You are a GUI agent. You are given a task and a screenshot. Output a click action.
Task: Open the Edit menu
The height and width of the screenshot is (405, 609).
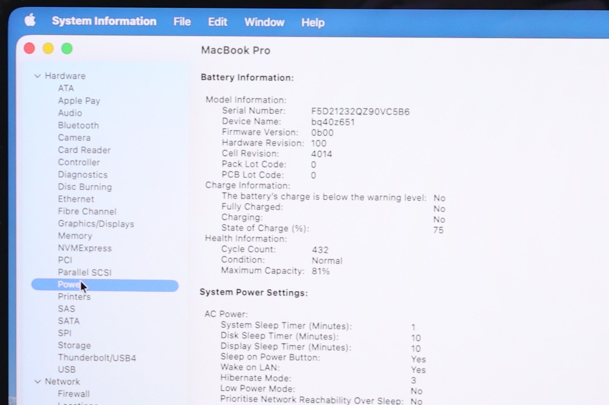217,22
